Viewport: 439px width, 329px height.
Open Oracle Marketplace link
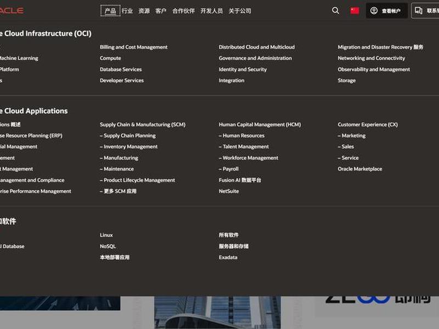pos(360,169)
